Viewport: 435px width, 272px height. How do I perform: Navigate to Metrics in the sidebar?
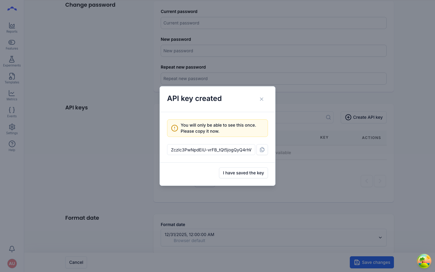point(12,96)
